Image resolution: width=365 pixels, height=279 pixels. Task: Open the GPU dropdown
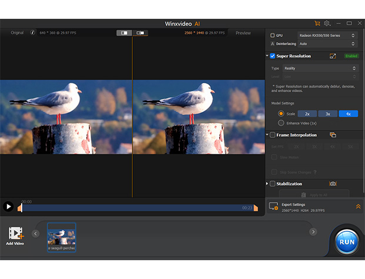pos(327,35)
